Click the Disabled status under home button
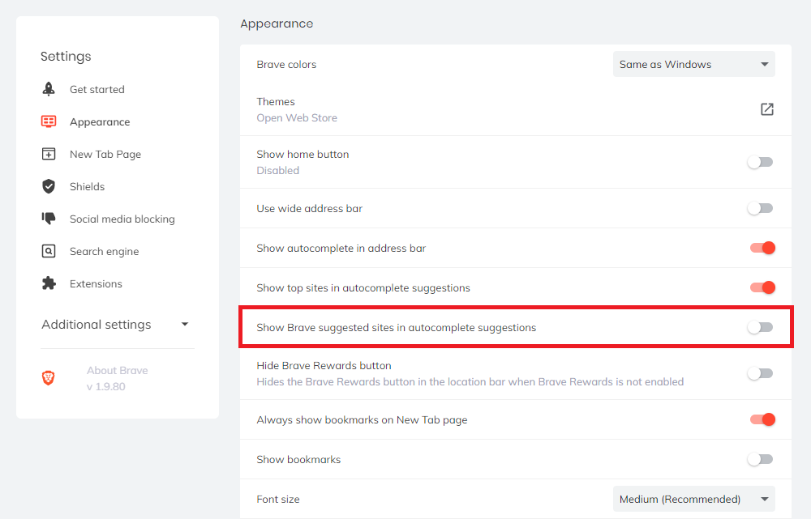The width and height of the screenshot is (811, 519). pyautogui.click(x=277, y=170)
